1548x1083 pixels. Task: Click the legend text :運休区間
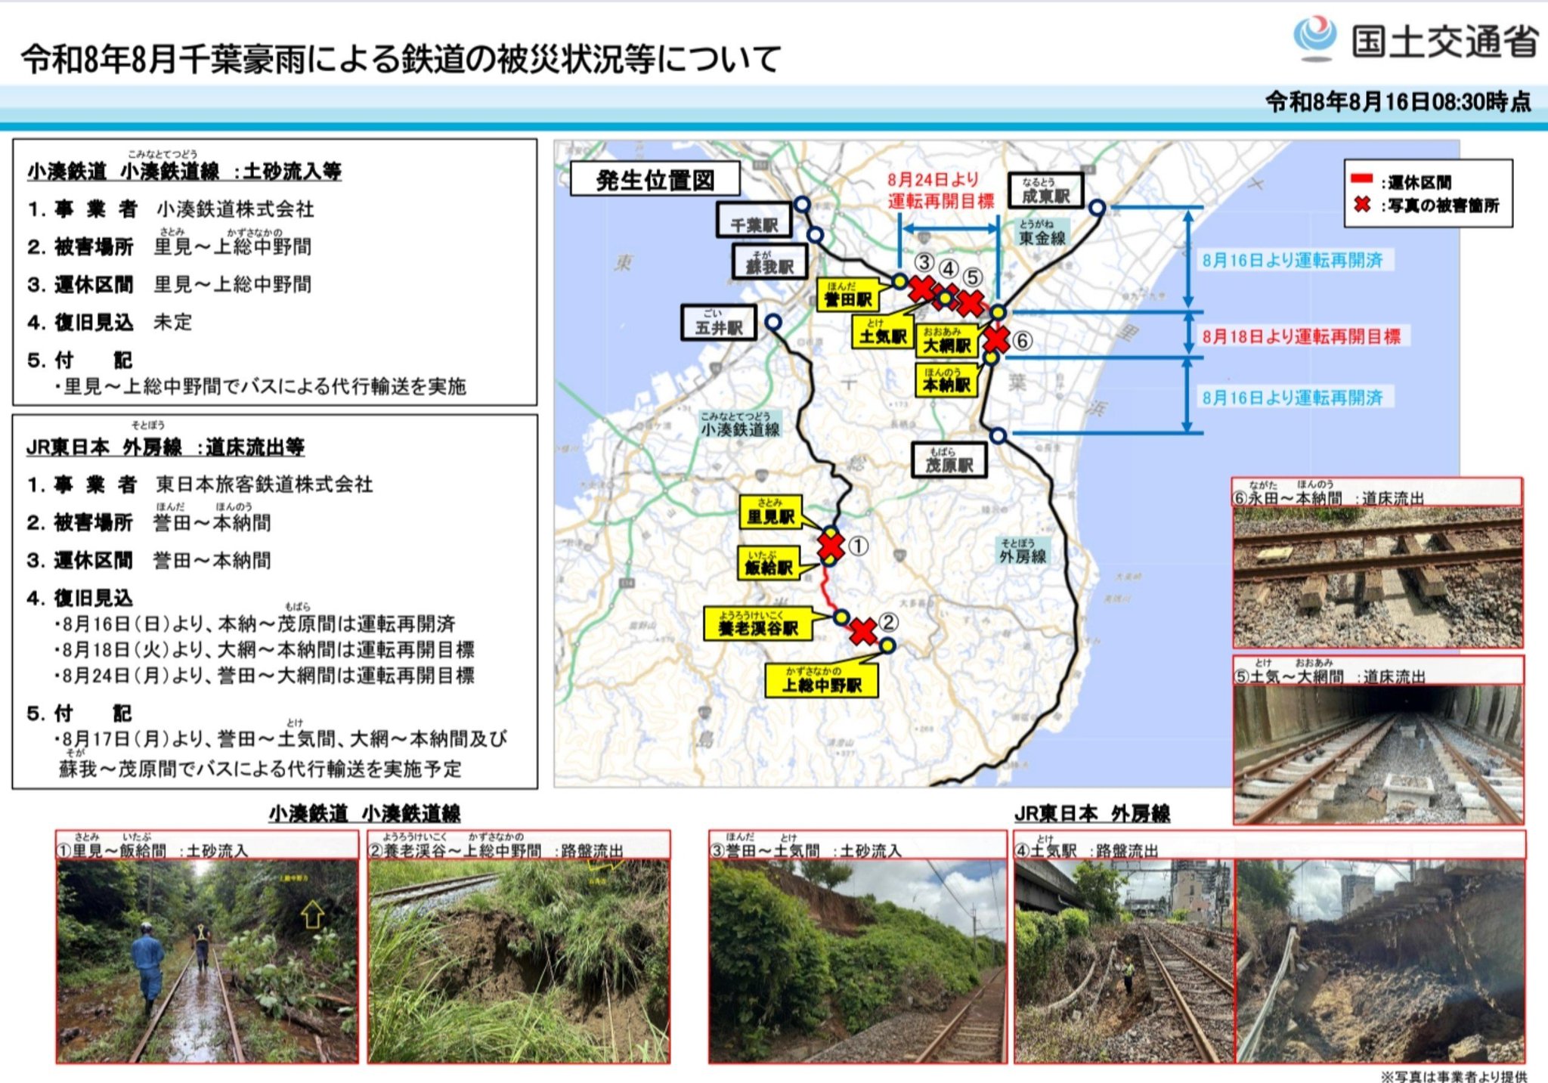point(1416,182)
